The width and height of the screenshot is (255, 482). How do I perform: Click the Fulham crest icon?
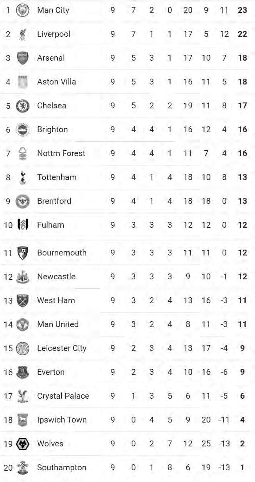(23, 225)
